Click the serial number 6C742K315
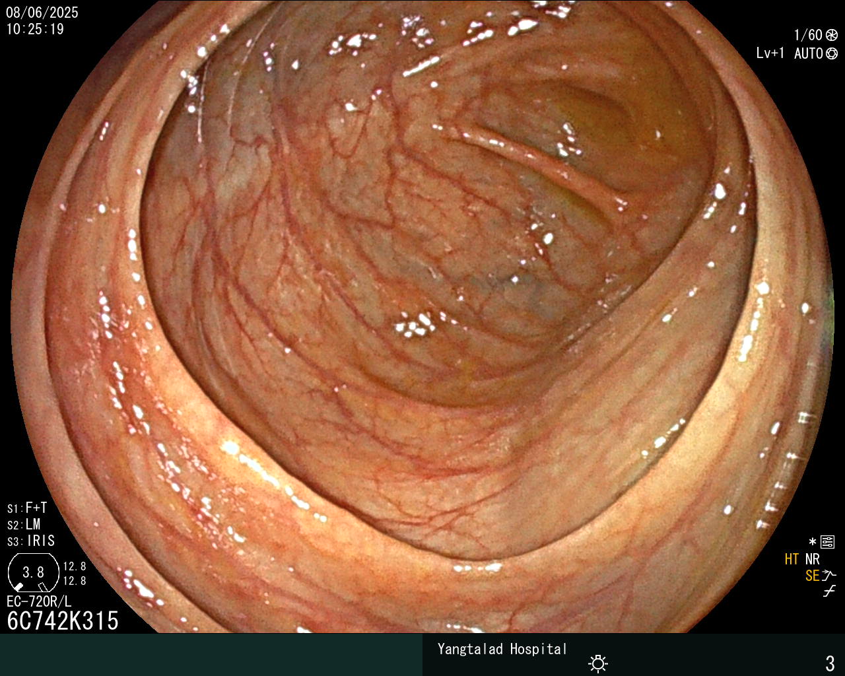 coord(63,621)
